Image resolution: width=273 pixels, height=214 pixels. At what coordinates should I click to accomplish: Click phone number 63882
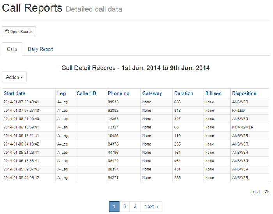[113, 110]
